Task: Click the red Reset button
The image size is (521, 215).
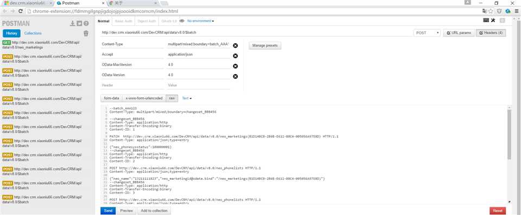Action: [x=498, y=211]
